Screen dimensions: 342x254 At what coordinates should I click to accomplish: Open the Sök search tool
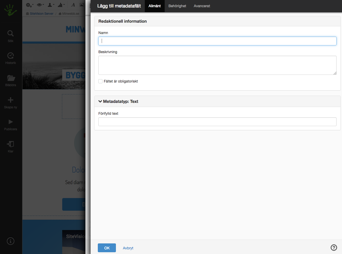[11, 36]
